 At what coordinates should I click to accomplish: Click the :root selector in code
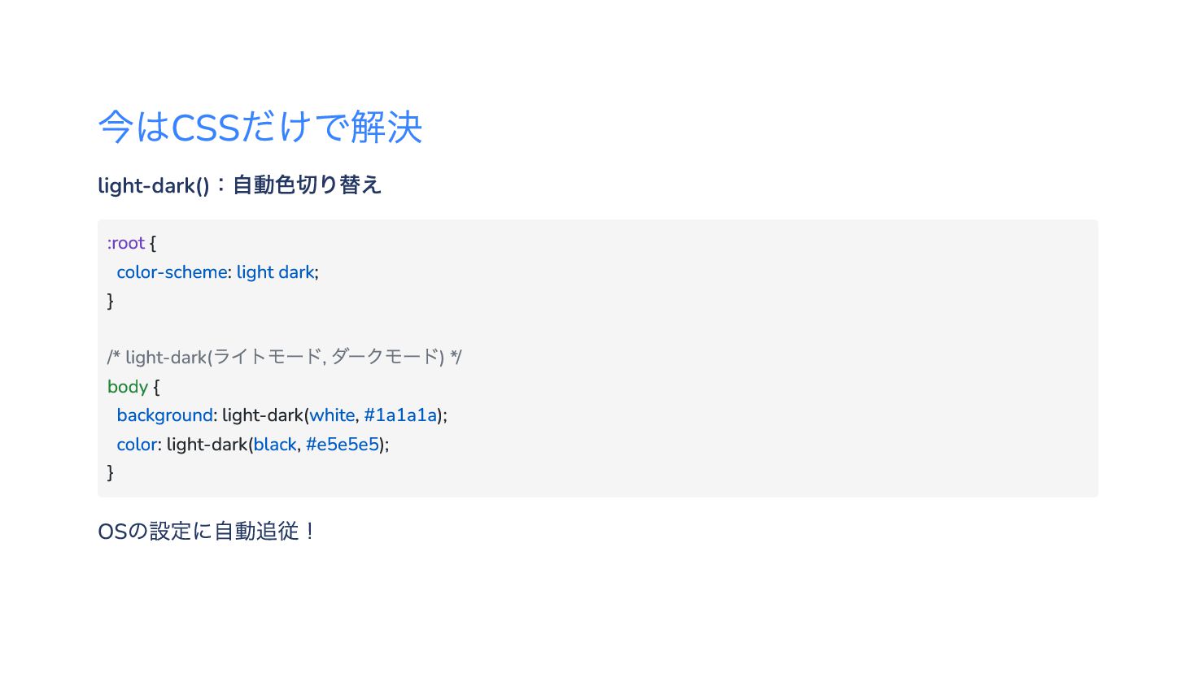tap(126, 243)
